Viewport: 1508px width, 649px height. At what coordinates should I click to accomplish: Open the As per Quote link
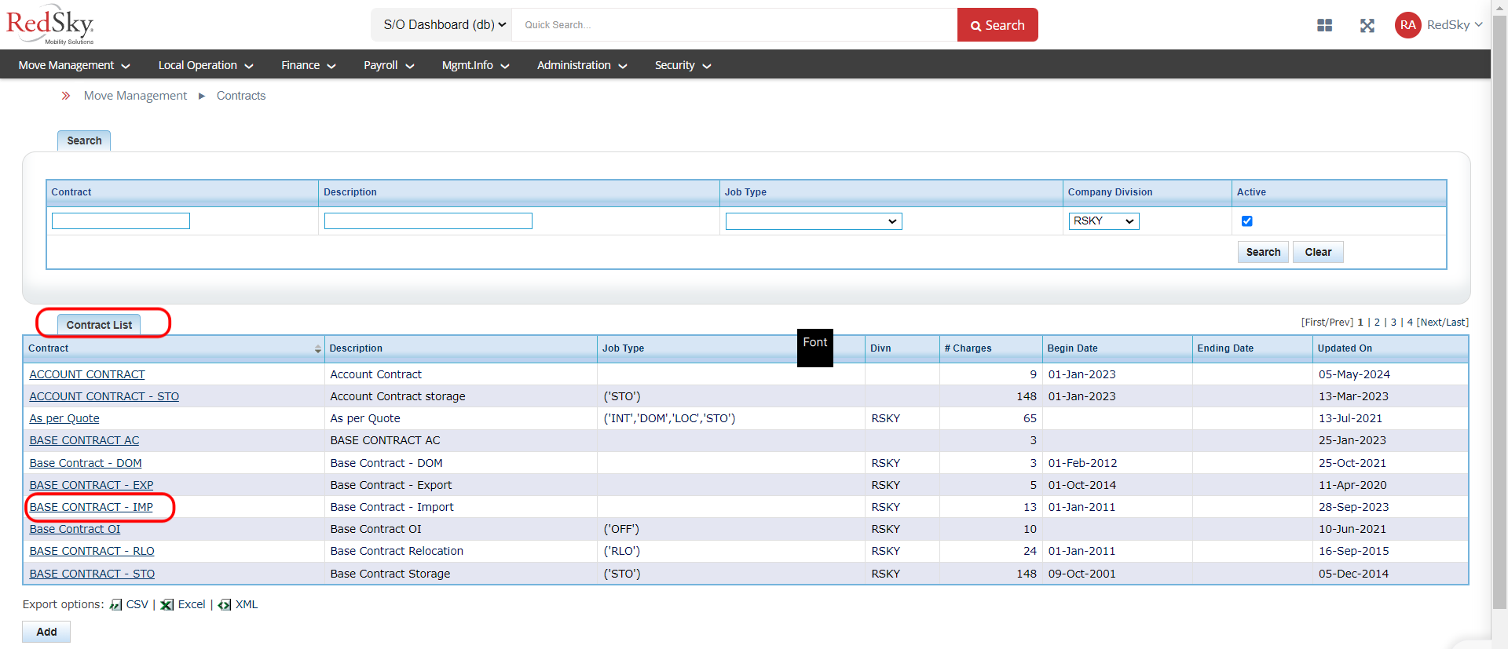tap(64, 418)
